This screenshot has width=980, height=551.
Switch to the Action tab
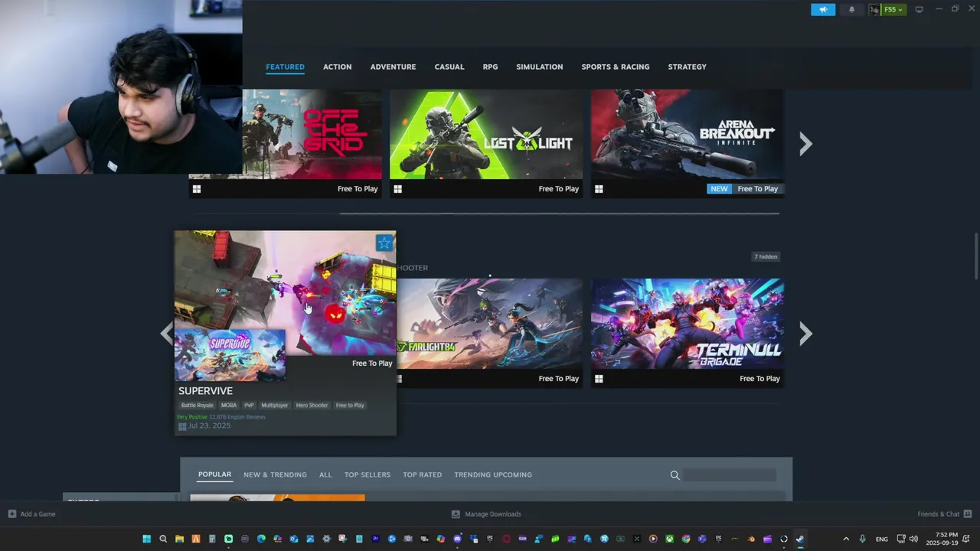pos(337,67)
